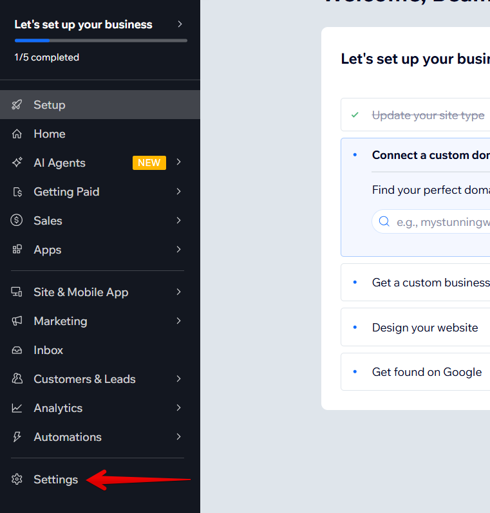Click the Apps grid icon
This screenshot has width=490, height=513.
tap(17, 250)
